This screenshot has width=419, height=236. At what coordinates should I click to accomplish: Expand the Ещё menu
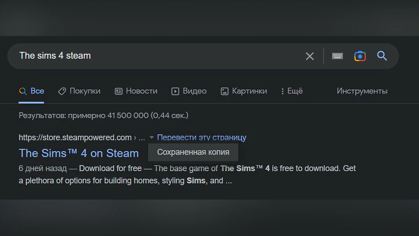point(292,91)
